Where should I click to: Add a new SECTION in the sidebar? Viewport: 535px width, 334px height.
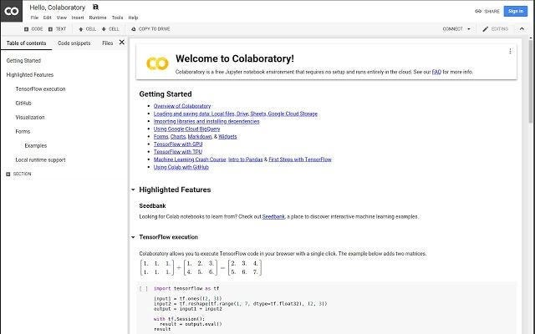pos(18,174)
